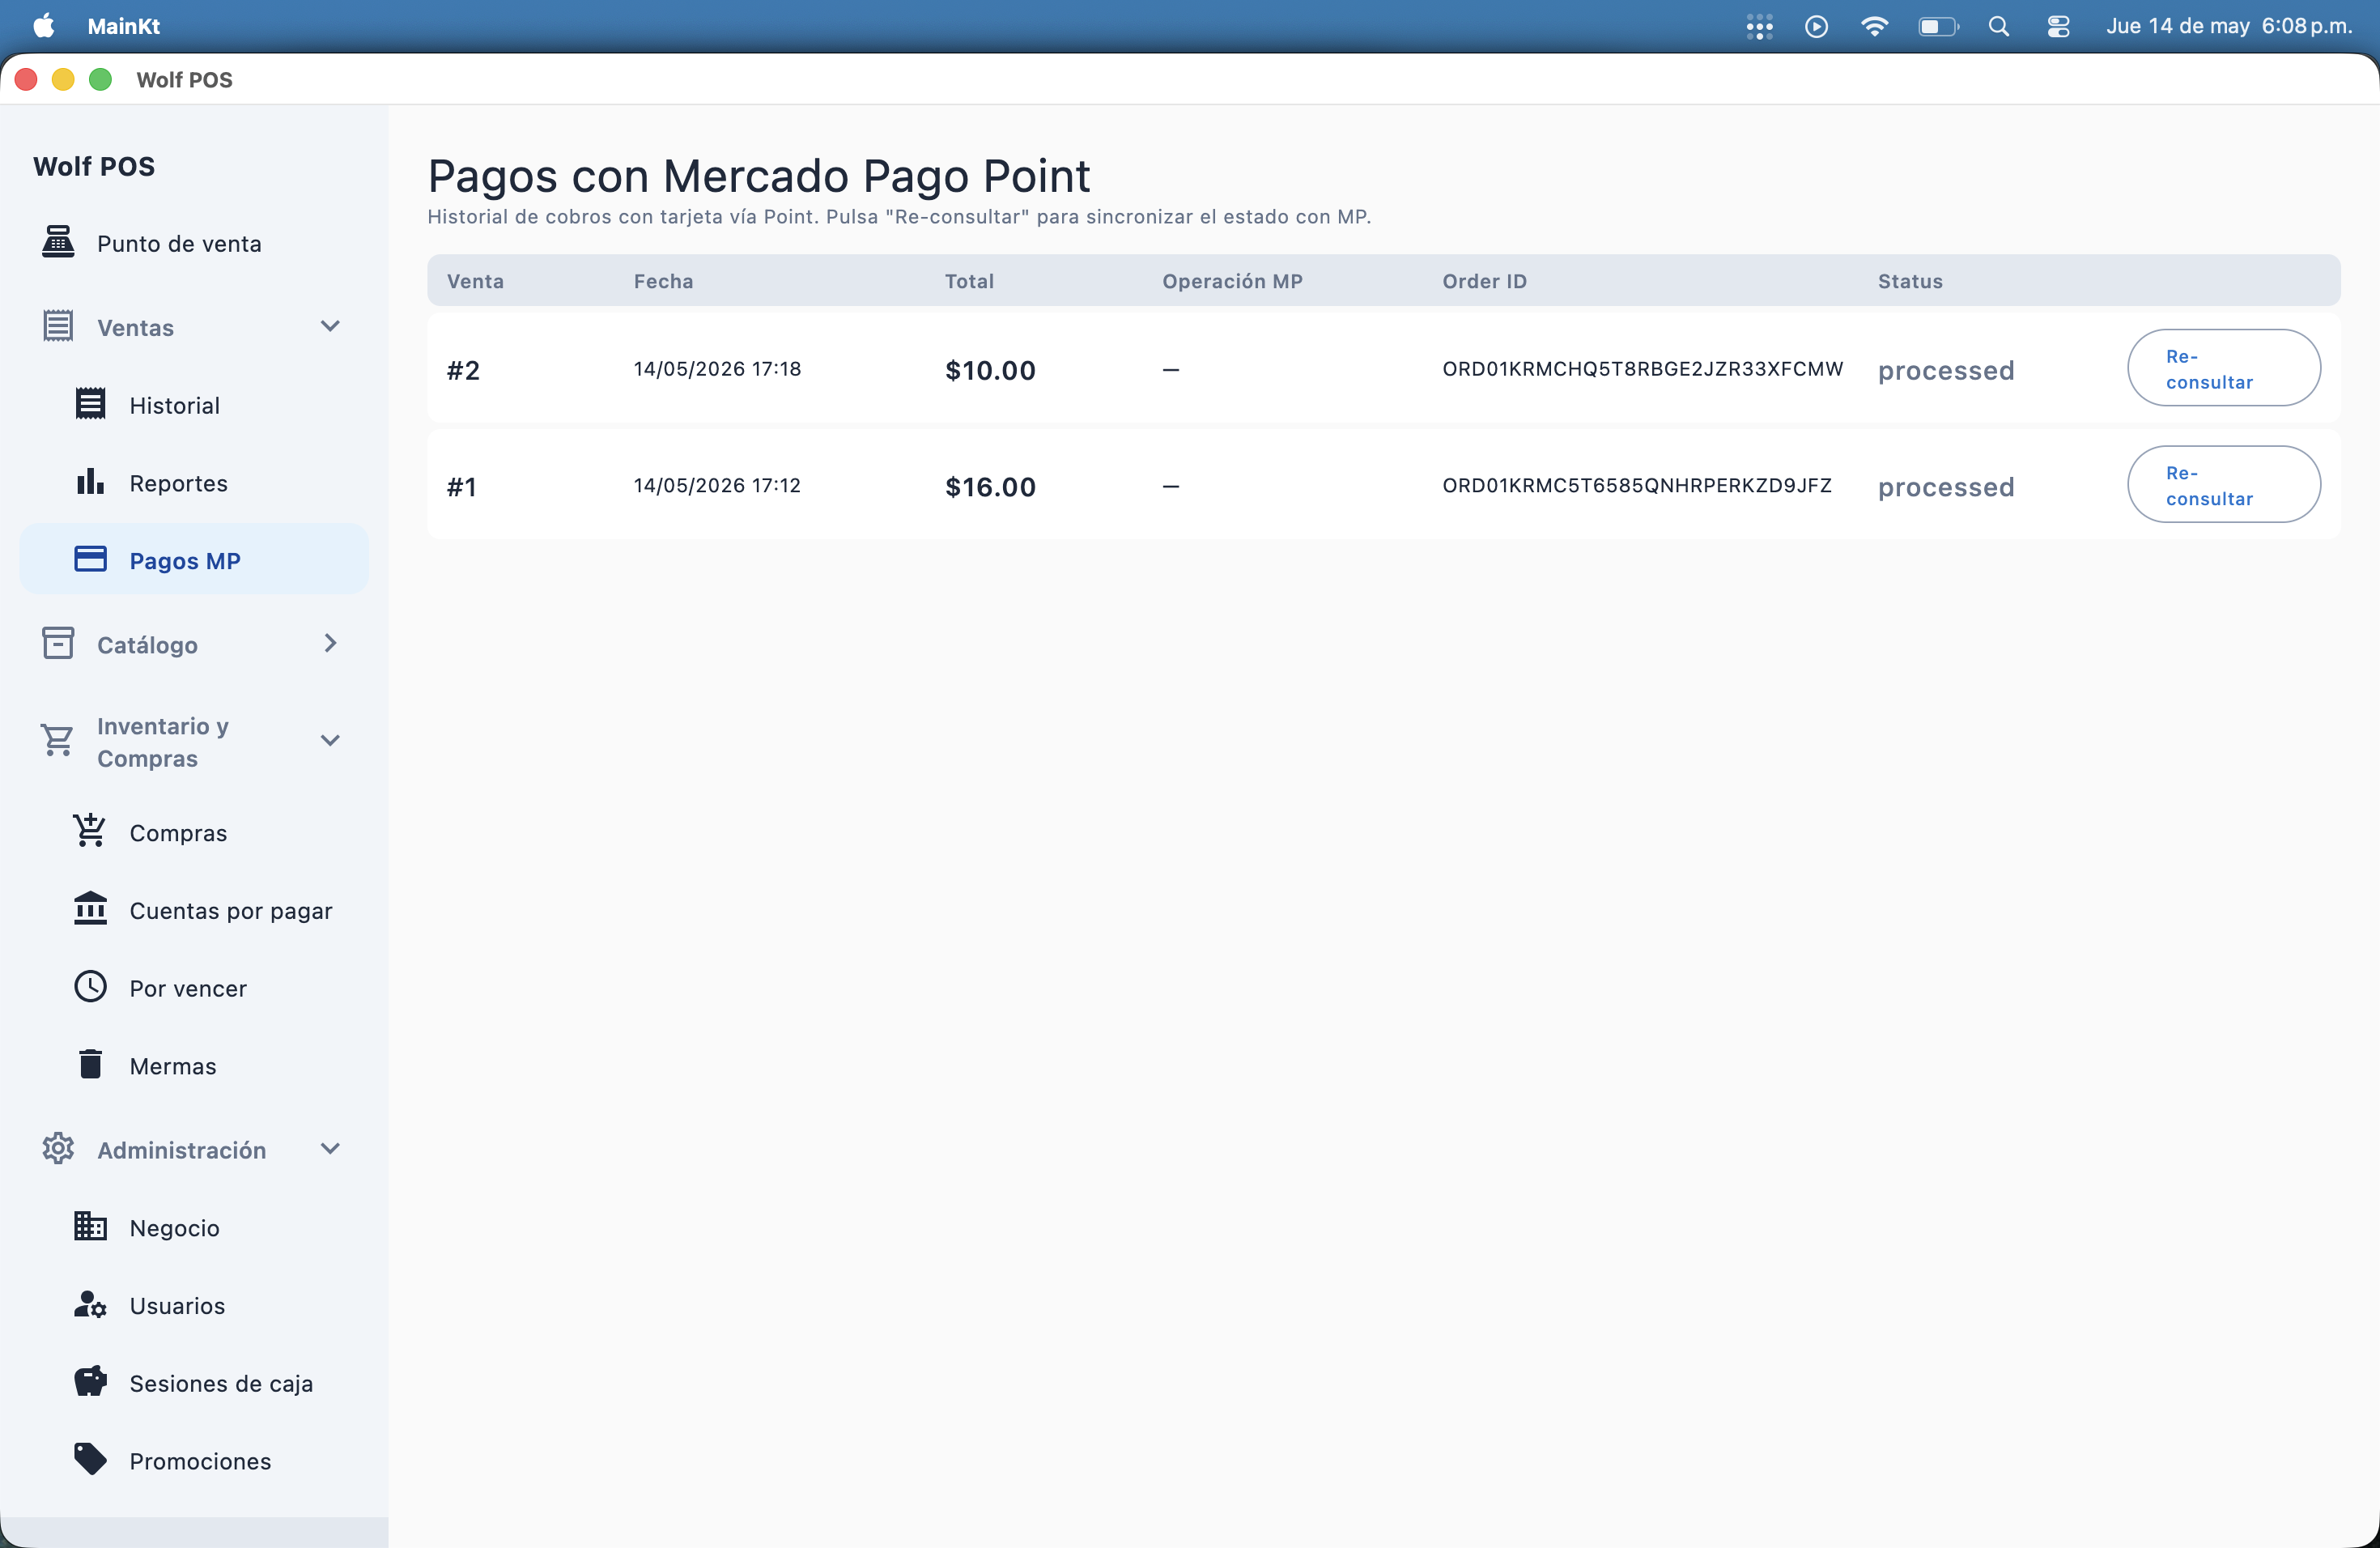Click the Compras add-to-cart icon
The height and width of the screenshot is (1548, 2380).
tap(90, 831)
